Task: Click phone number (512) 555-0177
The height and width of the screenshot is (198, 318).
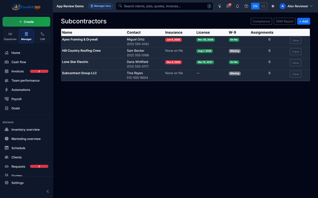Action: coord(138,67)
